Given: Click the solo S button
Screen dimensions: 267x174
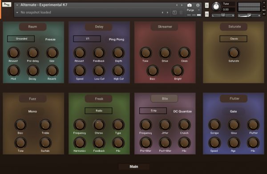Looking at the screenshot, I should (x=207, y=5).
